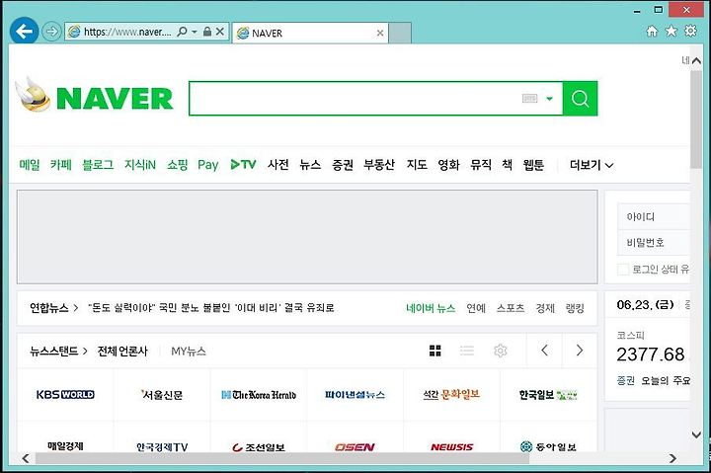Image resolution: width=711 pixels, height=473 pixels.
Task: Go to next newsstand page arrow
Action: click(580, 351)
